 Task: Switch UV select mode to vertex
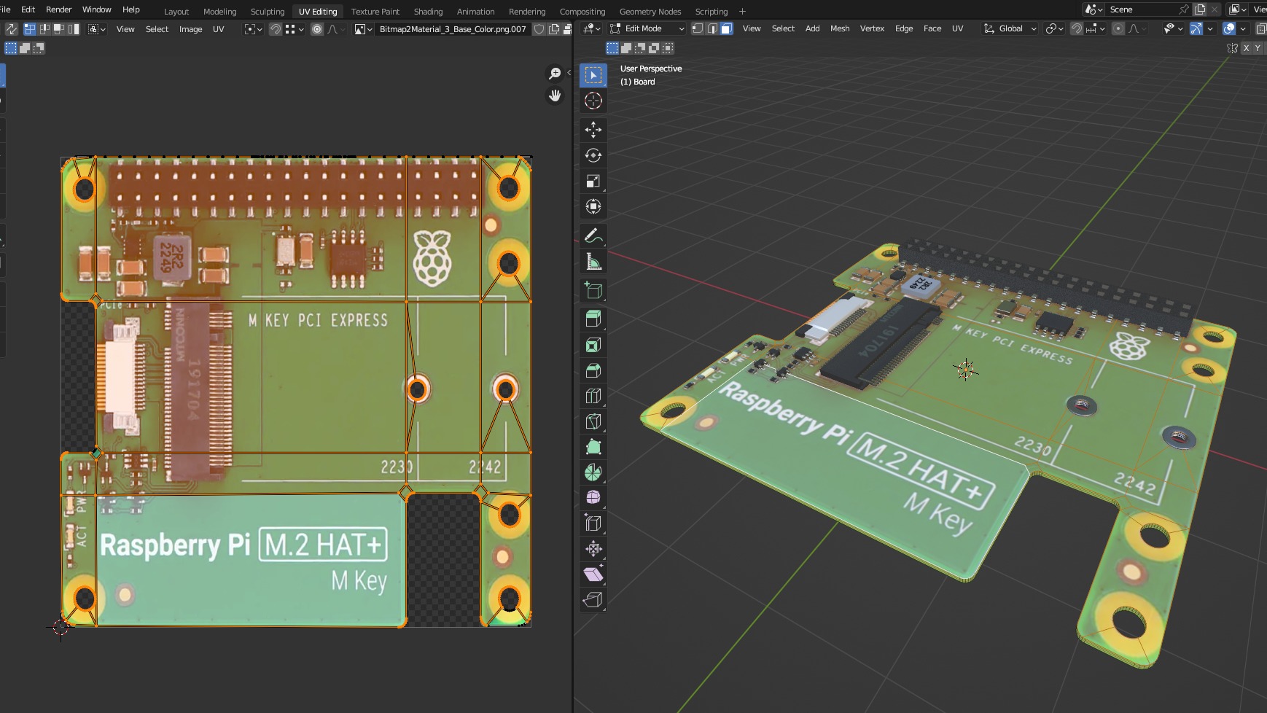pyautogui.click(x=30, y=29)
